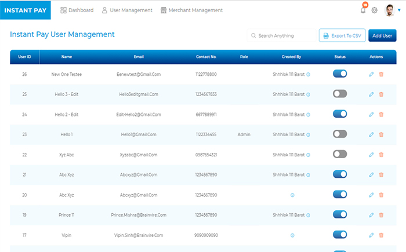Click info icon beside creator for user 24
Image resolution: width=406 pixels, height=252 pixels.
click(x=308, y=115)
